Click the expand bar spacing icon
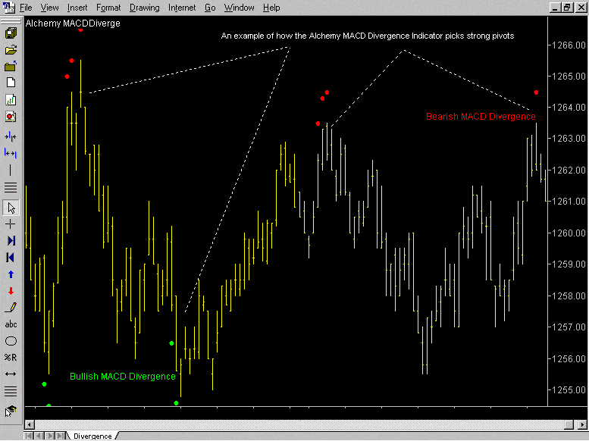Viewport: 589px width, 441px height. point(11,153)
